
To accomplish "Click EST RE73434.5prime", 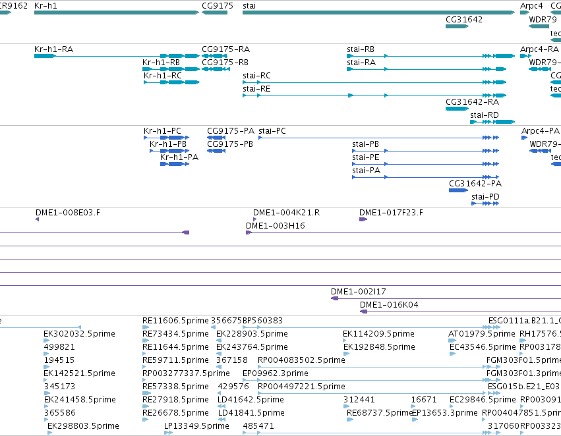I will [x=146, y=341].
